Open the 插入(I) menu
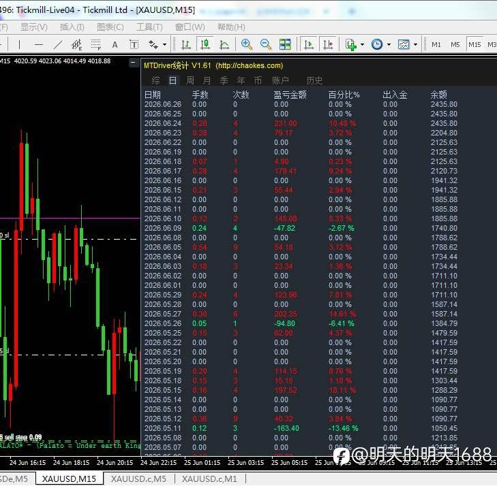 pos(72,27)
